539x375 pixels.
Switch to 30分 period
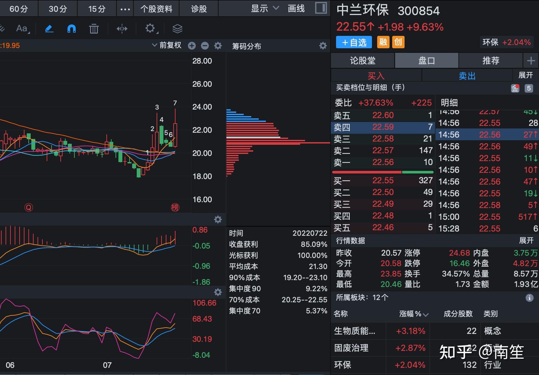(x=58, y=9)
